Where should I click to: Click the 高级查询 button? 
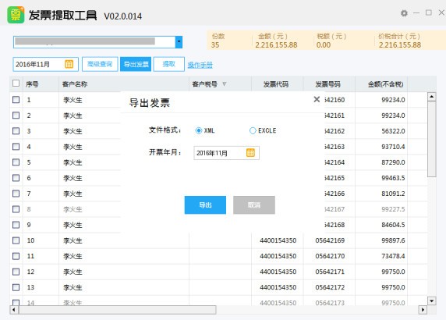tap(100, 64)
